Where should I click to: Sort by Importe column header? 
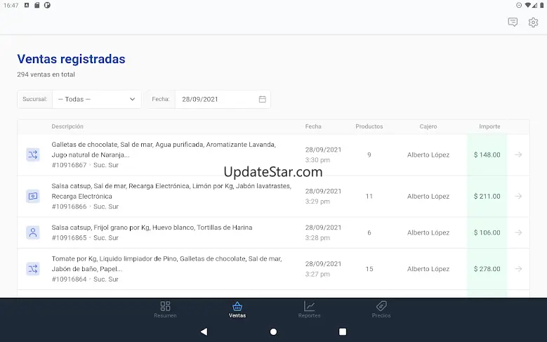489,126
